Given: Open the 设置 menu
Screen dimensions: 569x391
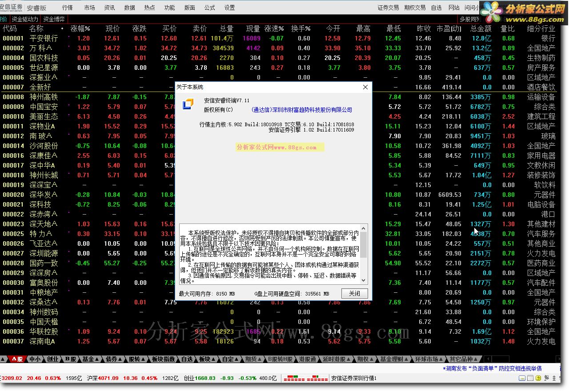Looking at the screenshot, I should (x=230, y=8).
